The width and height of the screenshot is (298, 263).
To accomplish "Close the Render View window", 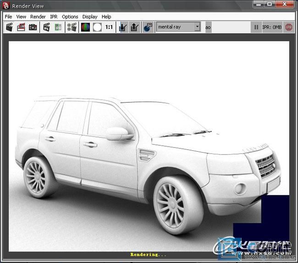I will click(284, 4).
